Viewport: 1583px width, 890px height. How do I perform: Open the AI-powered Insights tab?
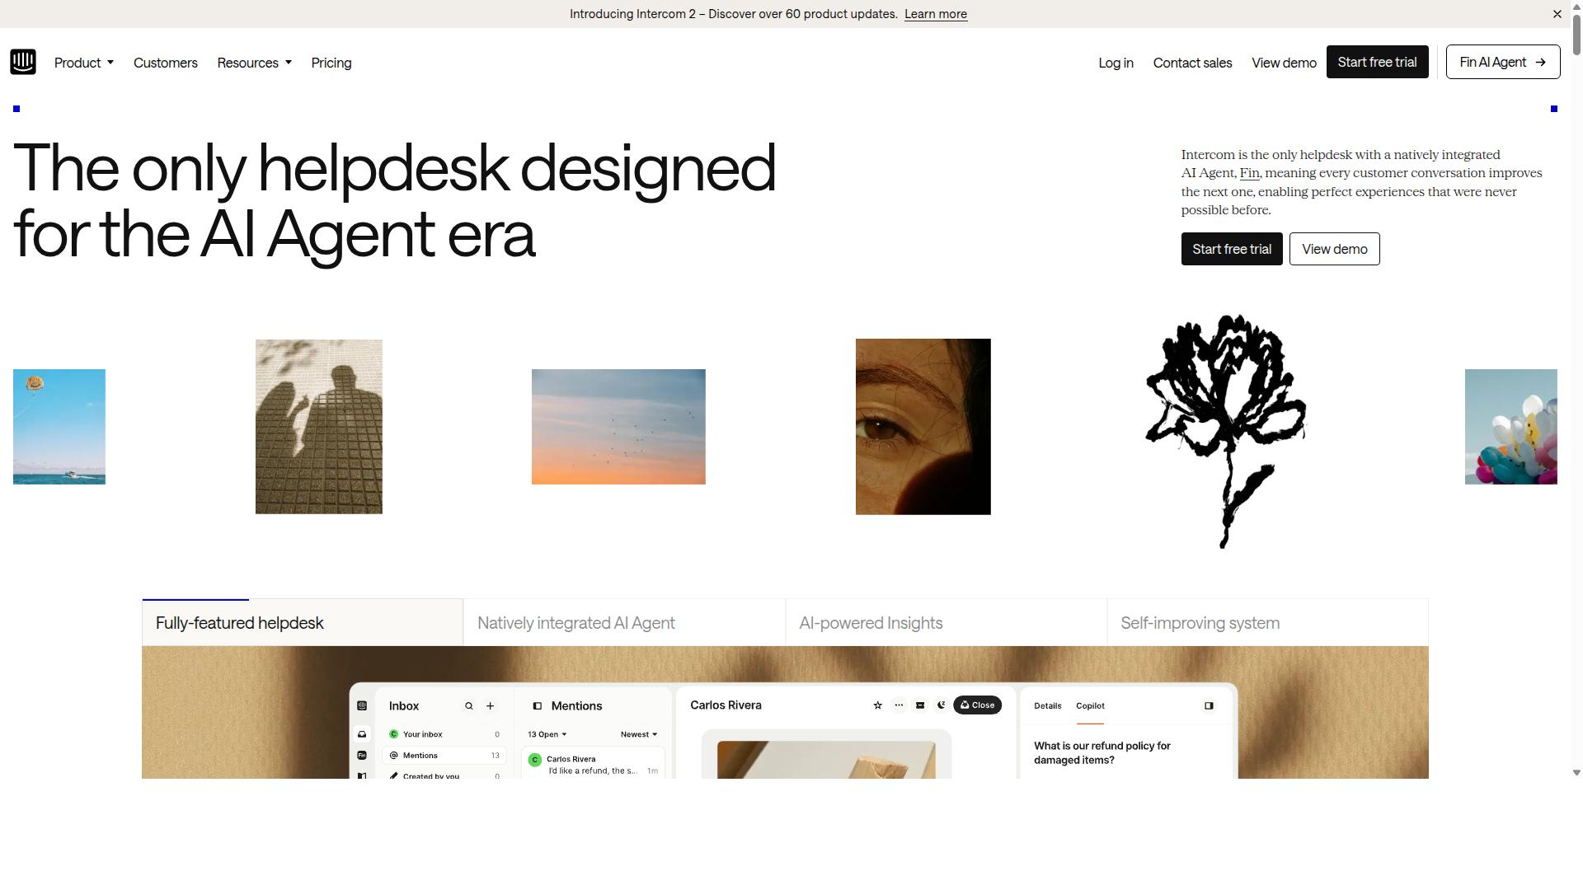click(946, 623)
